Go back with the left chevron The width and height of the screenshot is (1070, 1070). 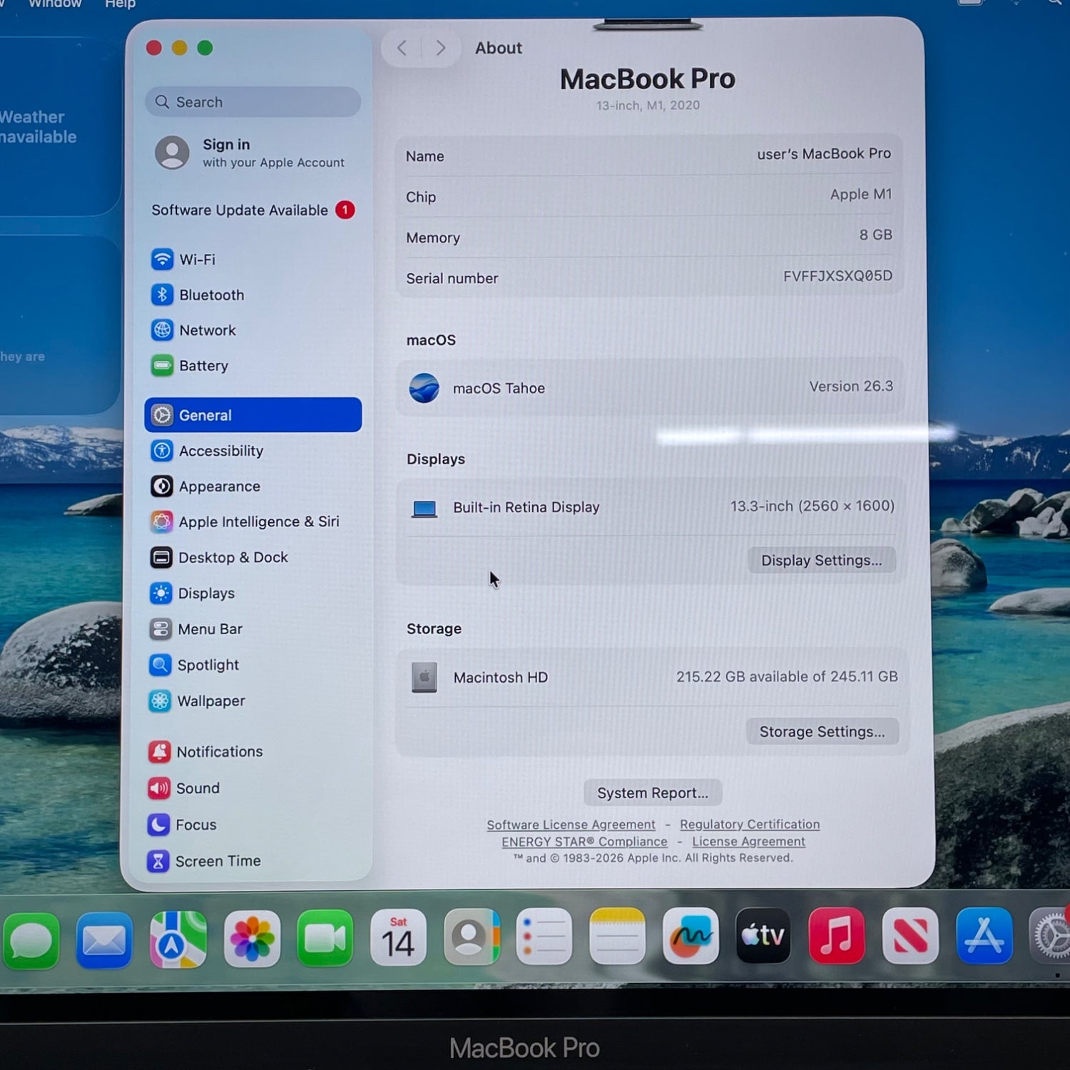402,49
